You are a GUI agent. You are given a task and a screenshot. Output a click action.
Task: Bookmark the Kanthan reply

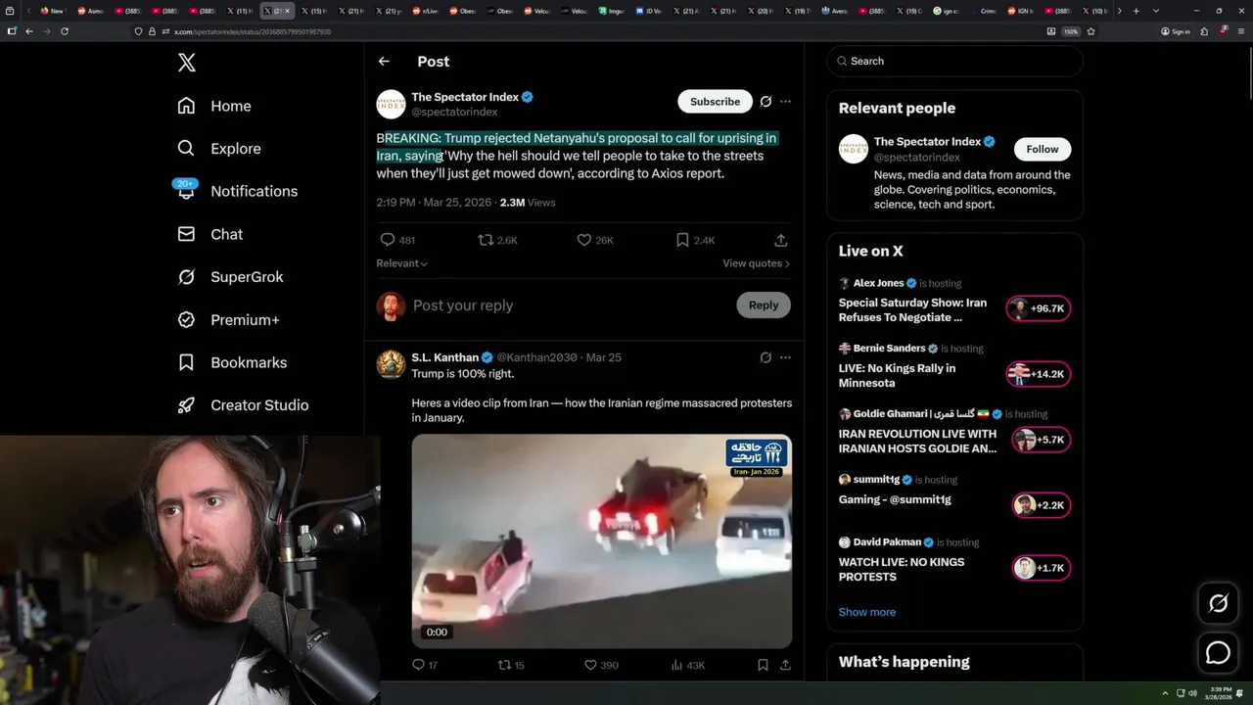[763, 665]
